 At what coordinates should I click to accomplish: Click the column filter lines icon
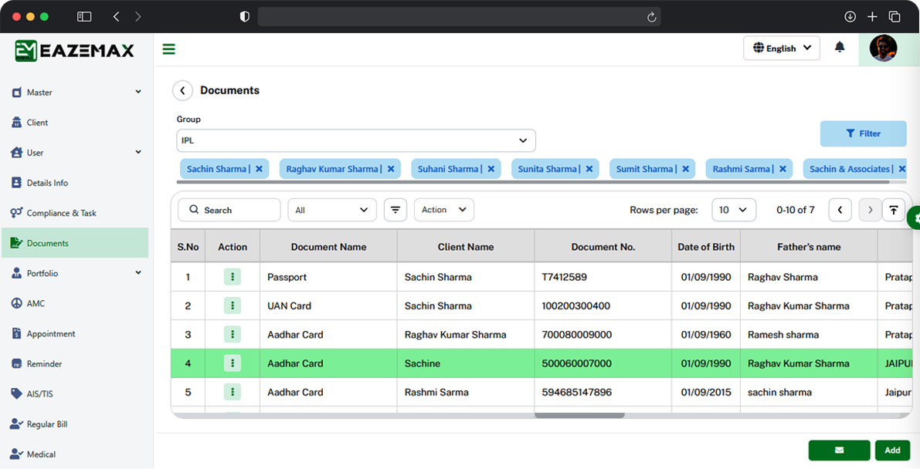pyautogui.click(x=395, y=210)
